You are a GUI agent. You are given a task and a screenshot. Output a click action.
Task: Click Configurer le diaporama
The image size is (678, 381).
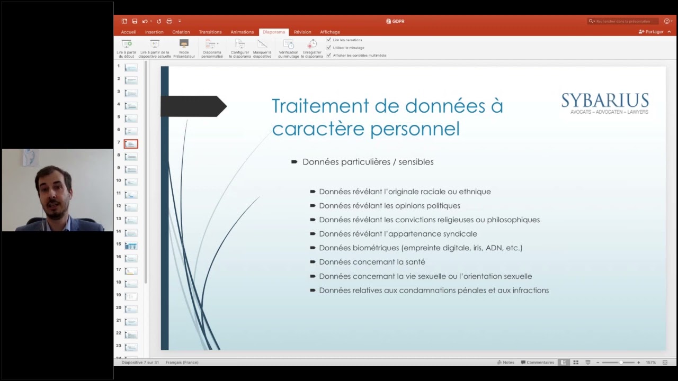[x=240, y=49]
